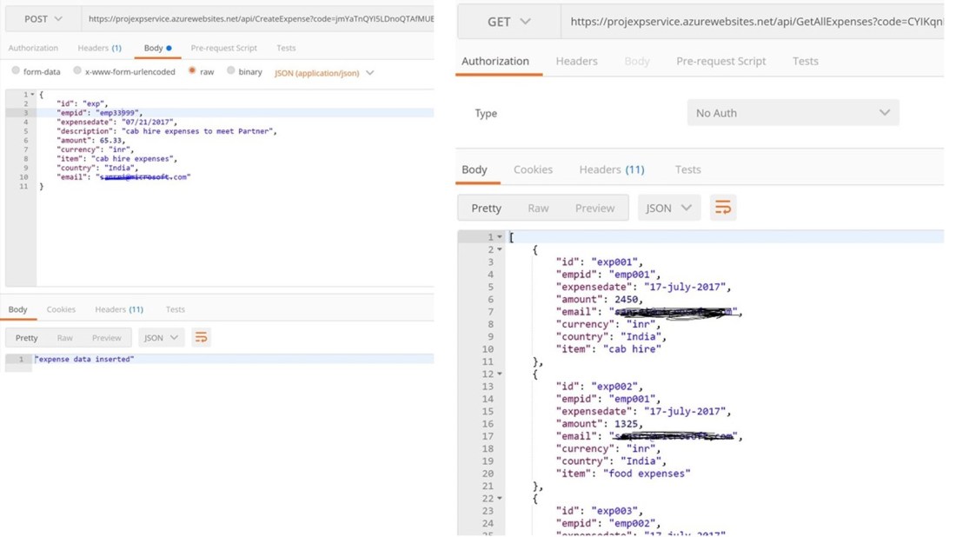Viewport: 956px width, 537px height.
Task: Click the wrap-lines icon in right response panel
Action: 722,208
